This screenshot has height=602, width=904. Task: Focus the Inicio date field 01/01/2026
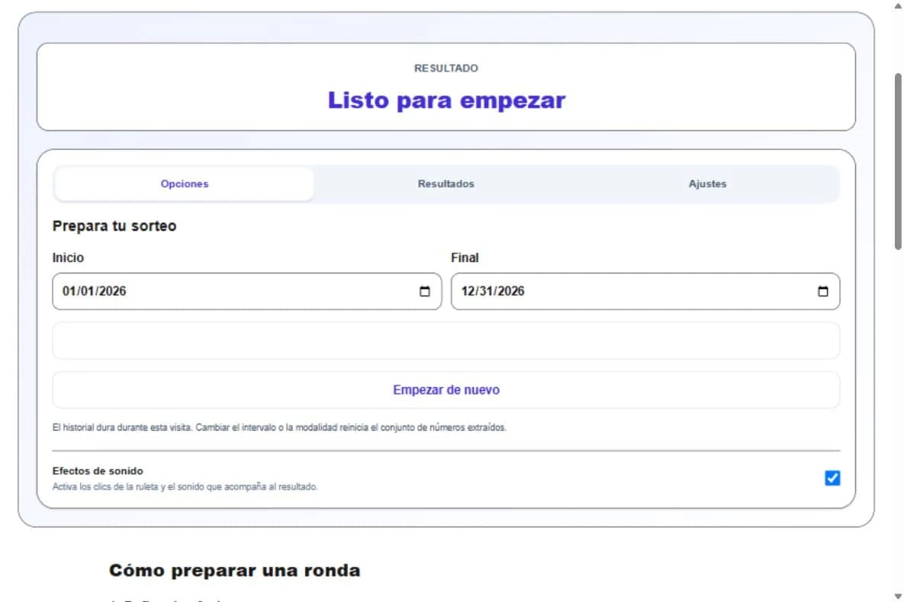pyautogui.click(x=246, y=292)
